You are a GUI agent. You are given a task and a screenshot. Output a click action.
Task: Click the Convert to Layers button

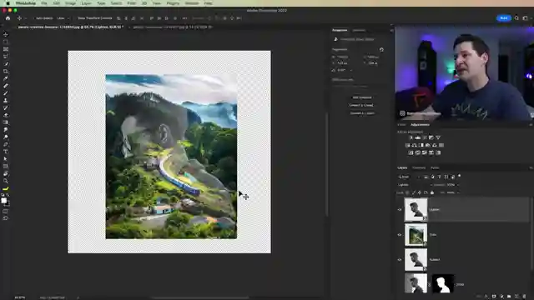pyautogui.click(x=362, y=113)
